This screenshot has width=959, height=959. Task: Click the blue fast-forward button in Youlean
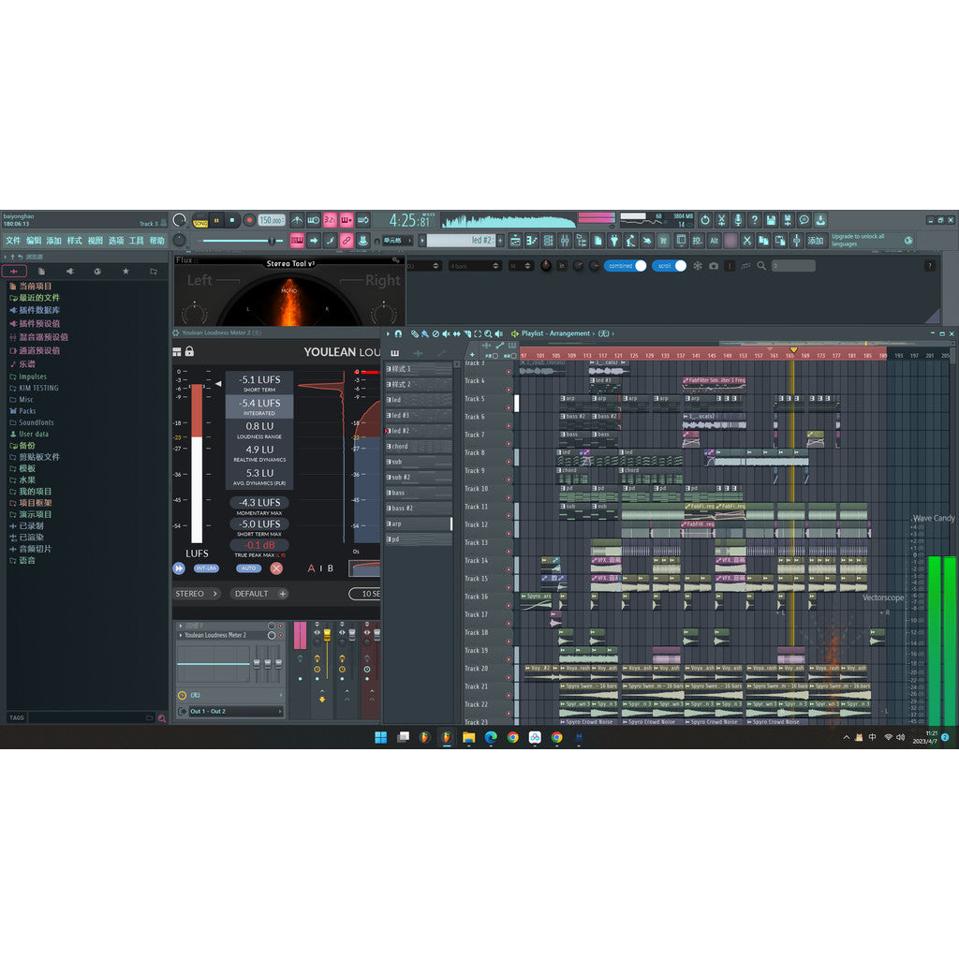[x=179, y=568]
